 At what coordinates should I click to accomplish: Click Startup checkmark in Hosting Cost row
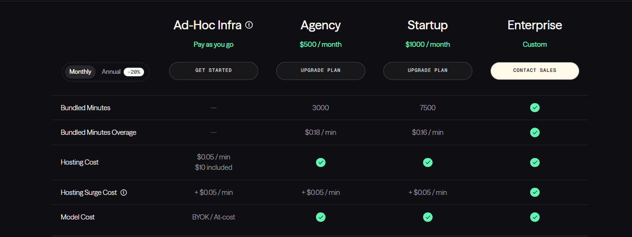pyautogui.click(x=428, y=162)
